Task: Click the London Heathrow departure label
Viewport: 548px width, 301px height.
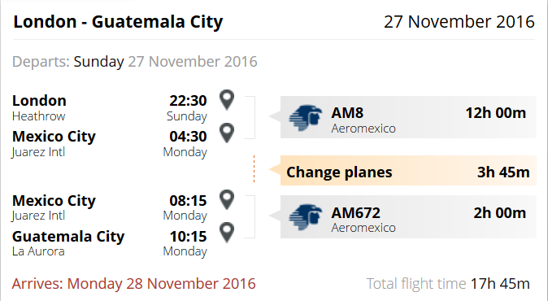Action: (39, 108)
